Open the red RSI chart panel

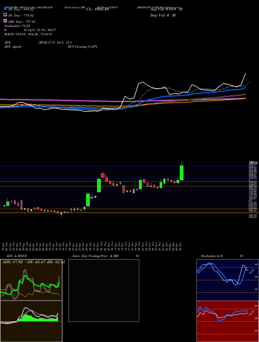227,321
